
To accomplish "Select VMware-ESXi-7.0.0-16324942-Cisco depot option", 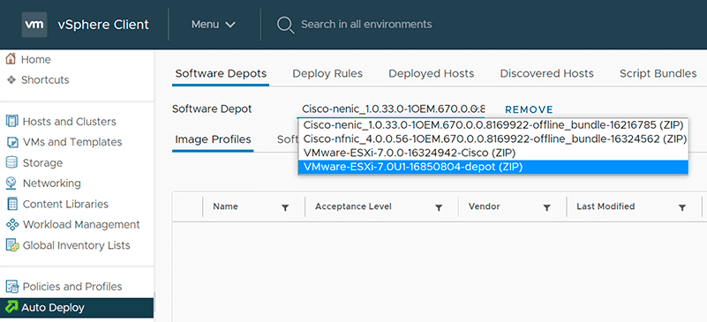I will point(493,154).
